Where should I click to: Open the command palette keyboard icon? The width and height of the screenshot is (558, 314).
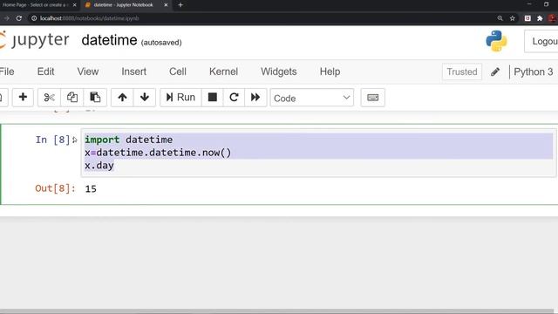click(372, 98)
